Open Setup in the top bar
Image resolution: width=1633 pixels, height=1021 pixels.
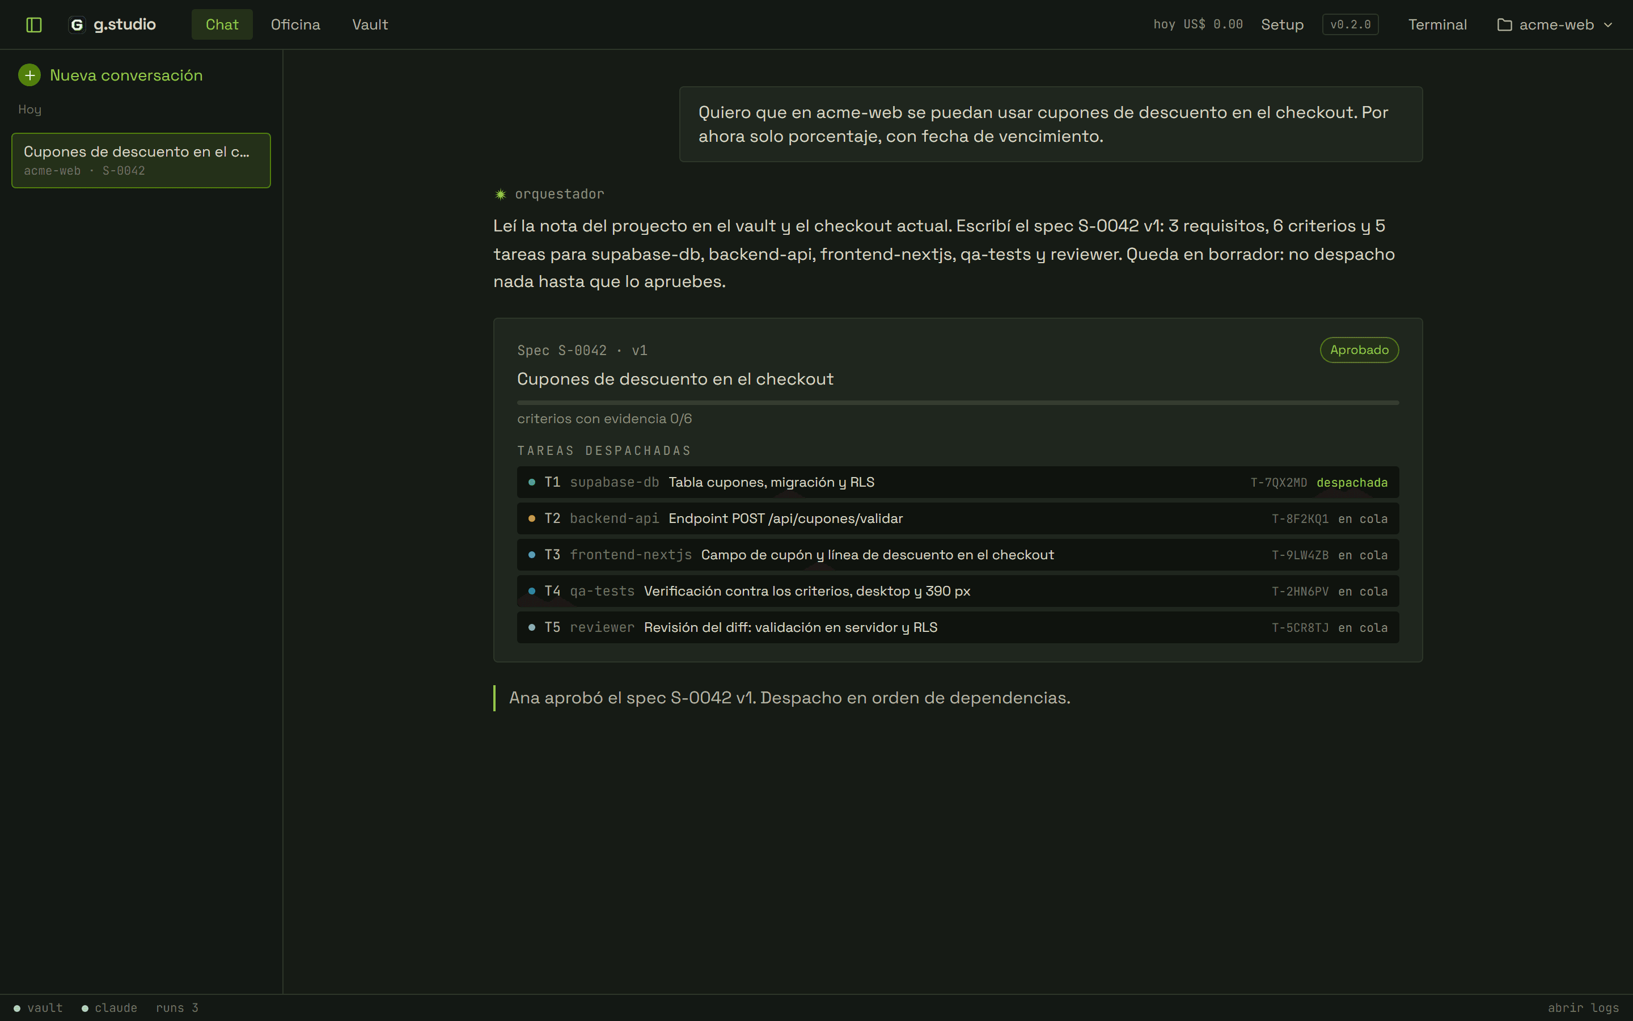[1282, 24]
